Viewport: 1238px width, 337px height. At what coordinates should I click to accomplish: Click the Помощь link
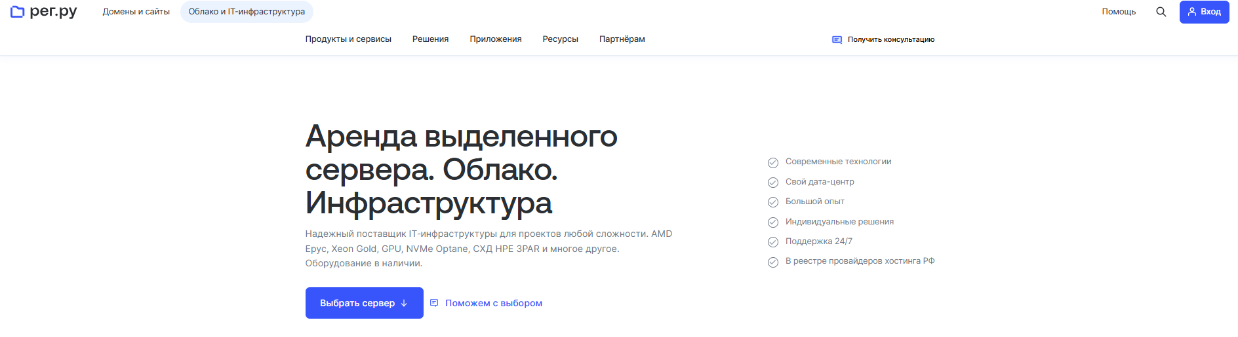[1119, 12]
